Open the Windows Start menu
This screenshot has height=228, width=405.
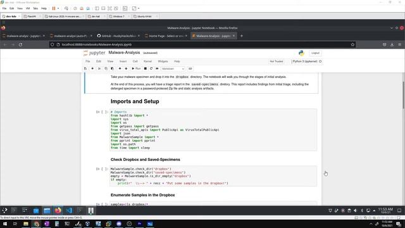5,224
